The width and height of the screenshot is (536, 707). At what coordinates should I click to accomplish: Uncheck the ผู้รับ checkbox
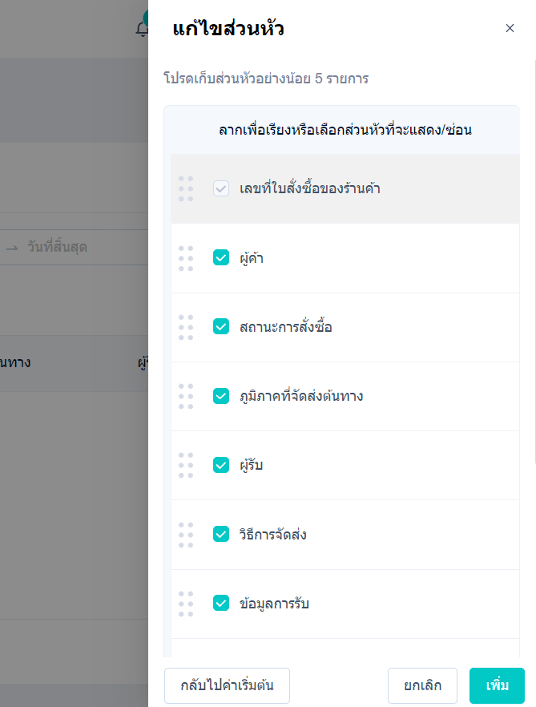[221, 465]
